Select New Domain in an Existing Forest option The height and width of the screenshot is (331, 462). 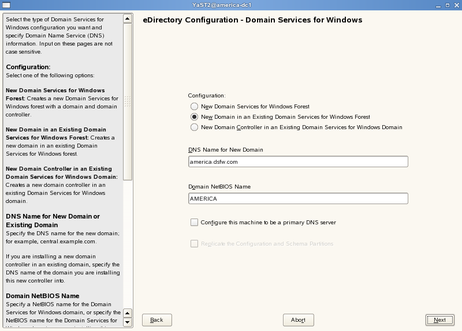(194, 117)
